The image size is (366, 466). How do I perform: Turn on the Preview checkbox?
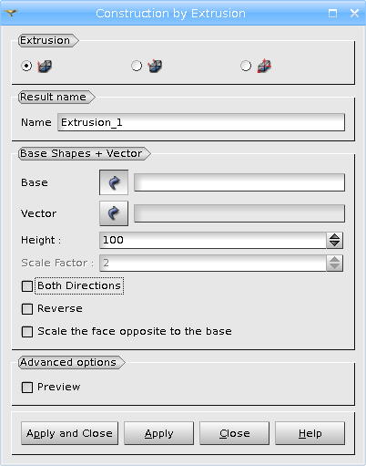(27, 388)
